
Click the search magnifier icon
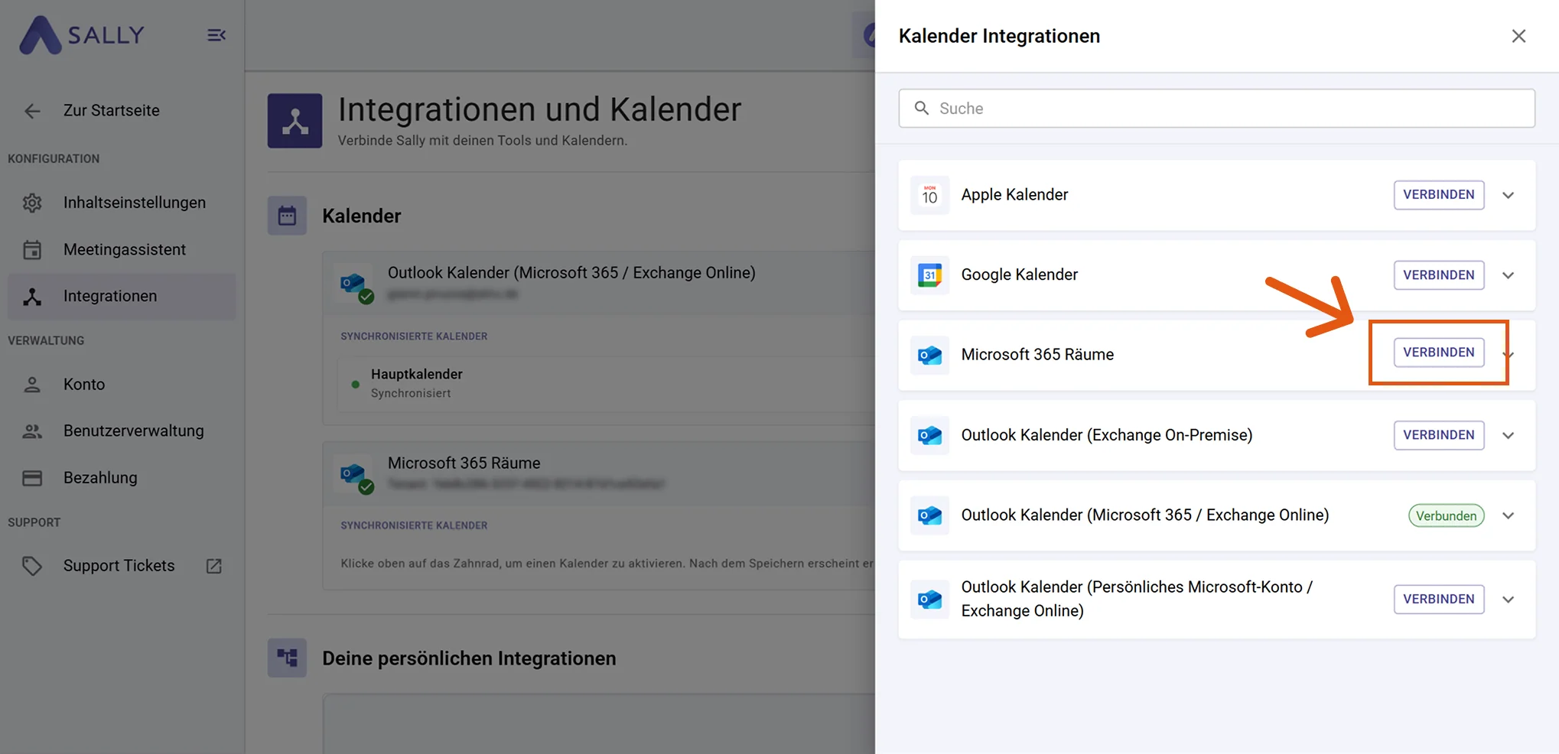click(x=922, y=109)
